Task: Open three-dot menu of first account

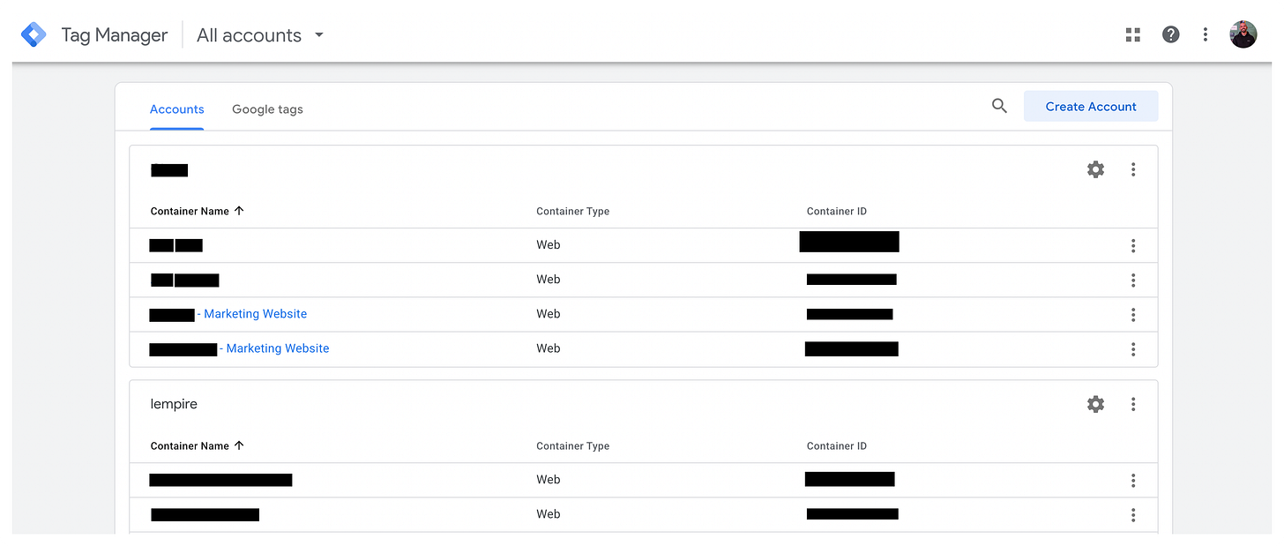Action: [x=1133, y=169]
